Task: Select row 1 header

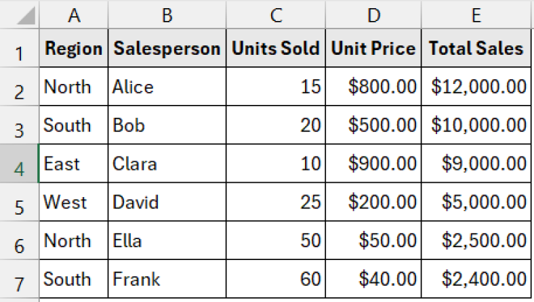Action: coord(20,48)
